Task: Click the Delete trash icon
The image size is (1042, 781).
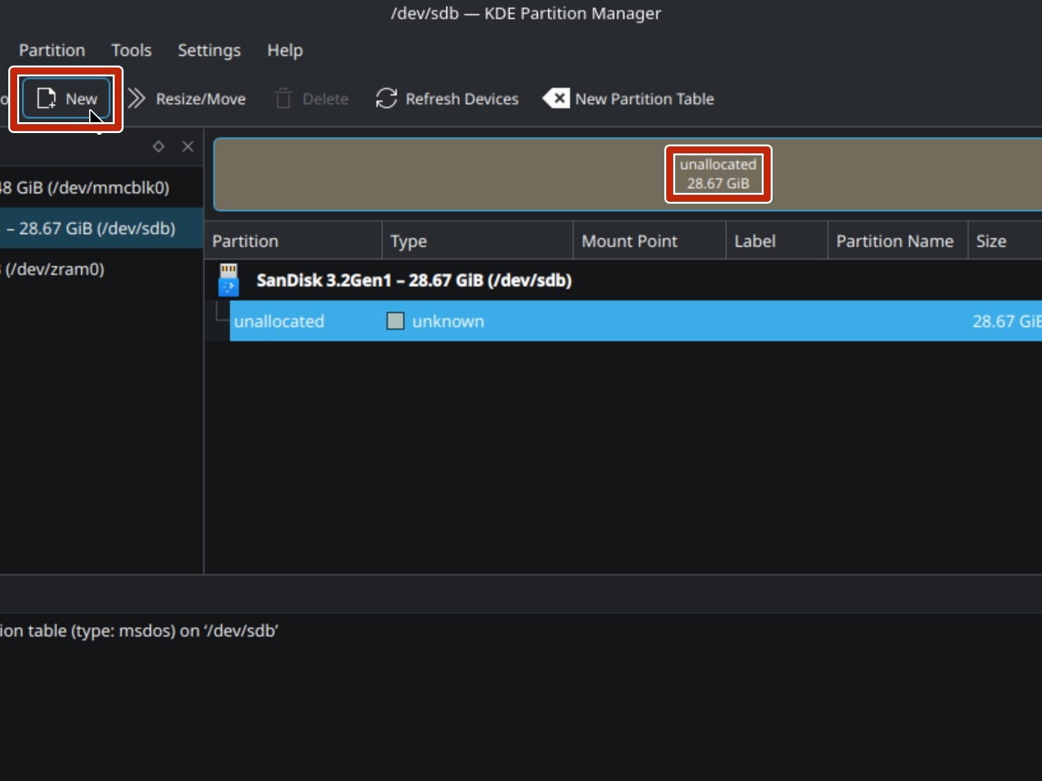Action: coord(283,99)
